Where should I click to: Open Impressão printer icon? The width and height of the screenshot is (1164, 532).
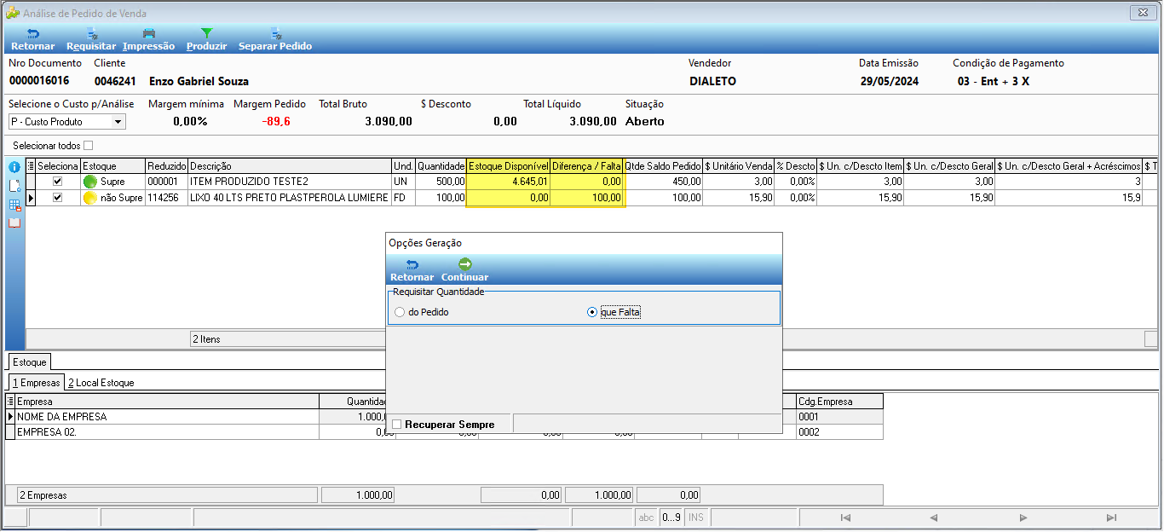tap(148, 34)
